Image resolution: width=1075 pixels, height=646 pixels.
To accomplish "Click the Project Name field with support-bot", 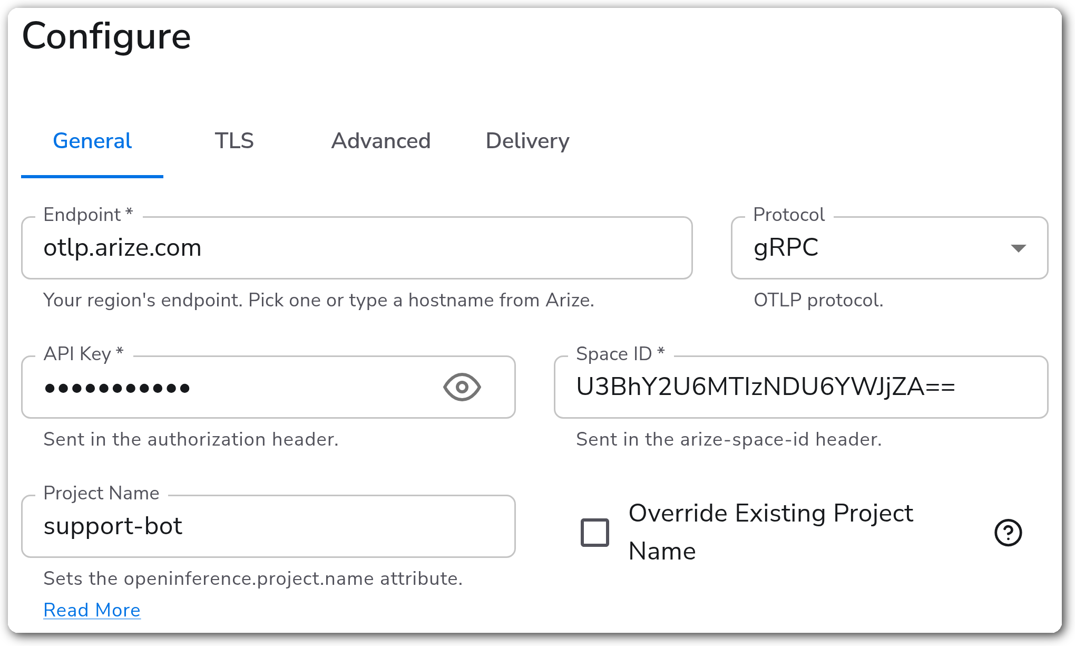I will point(268,526).
